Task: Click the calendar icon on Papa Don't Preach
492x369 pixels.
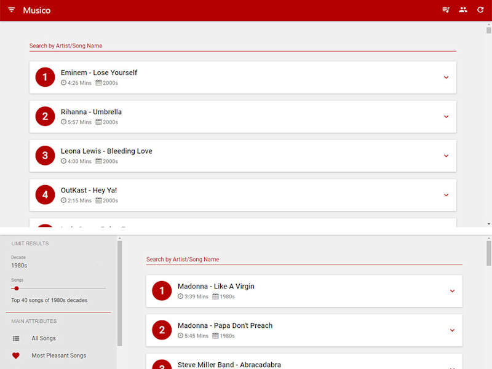Action: [x=215, y=335]
